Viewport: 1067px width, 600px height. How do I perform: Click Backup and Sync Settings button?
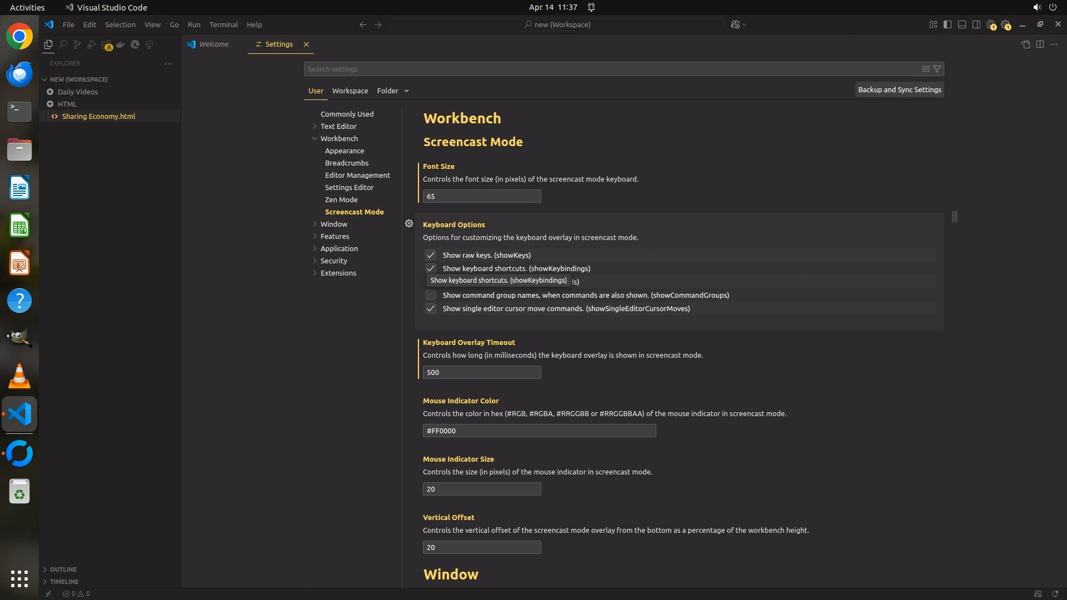pyautogui.click(x=899, y=89)
